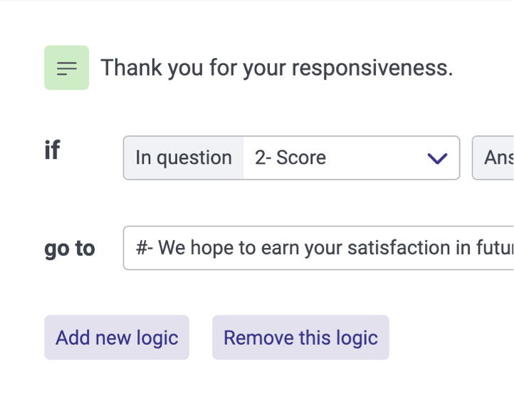
Task: Click the 'In question' label segment
Action: (184, 158)
